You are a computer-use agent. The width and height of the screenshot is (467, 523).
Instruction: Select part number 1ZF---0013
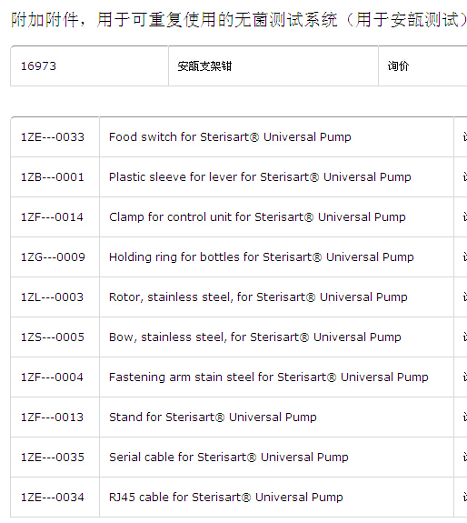pos(52,417)
